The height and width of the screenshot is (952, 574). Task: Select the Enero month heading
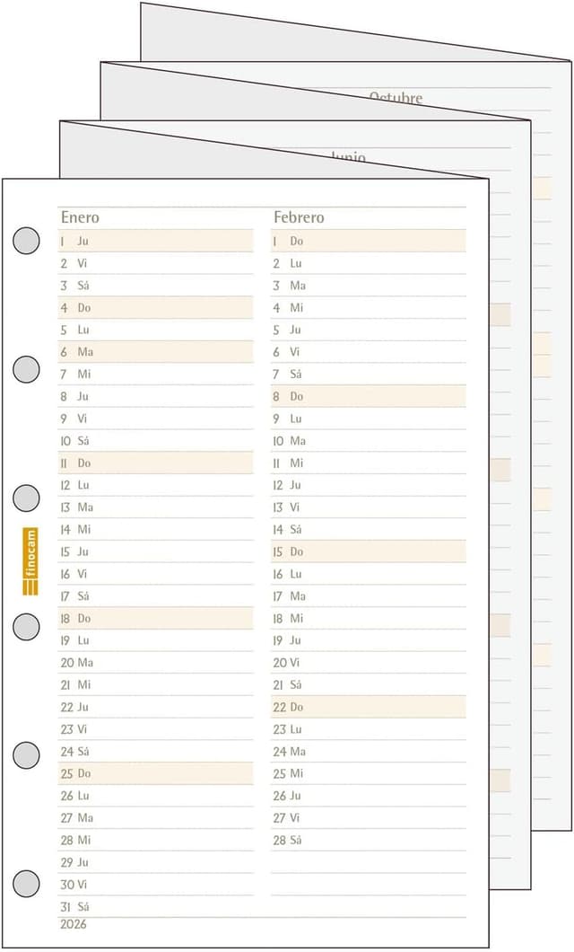click(x=80, y=217)
